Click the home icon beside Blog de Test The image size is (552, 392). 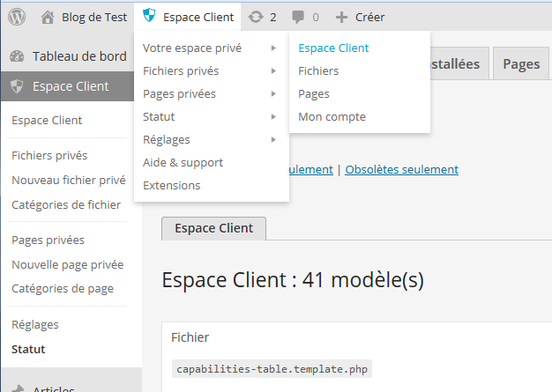coord(48,18)
